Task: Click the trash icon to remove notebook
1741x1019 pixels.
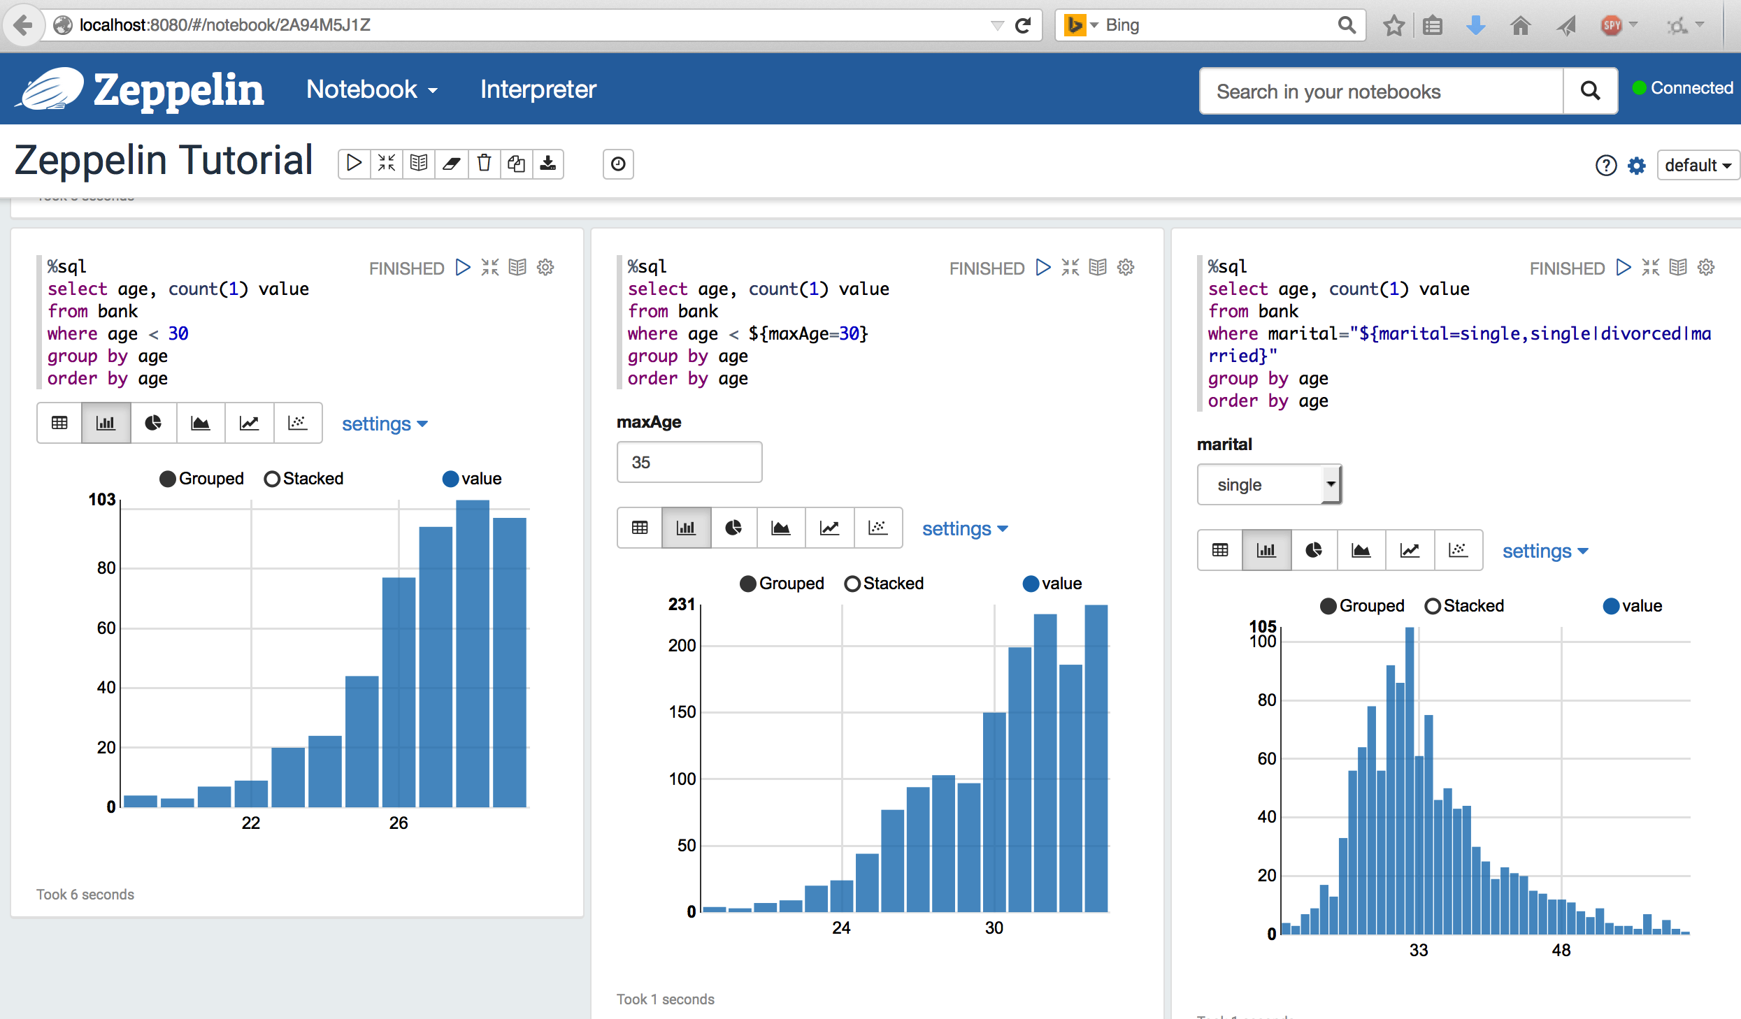Action: 484,164
